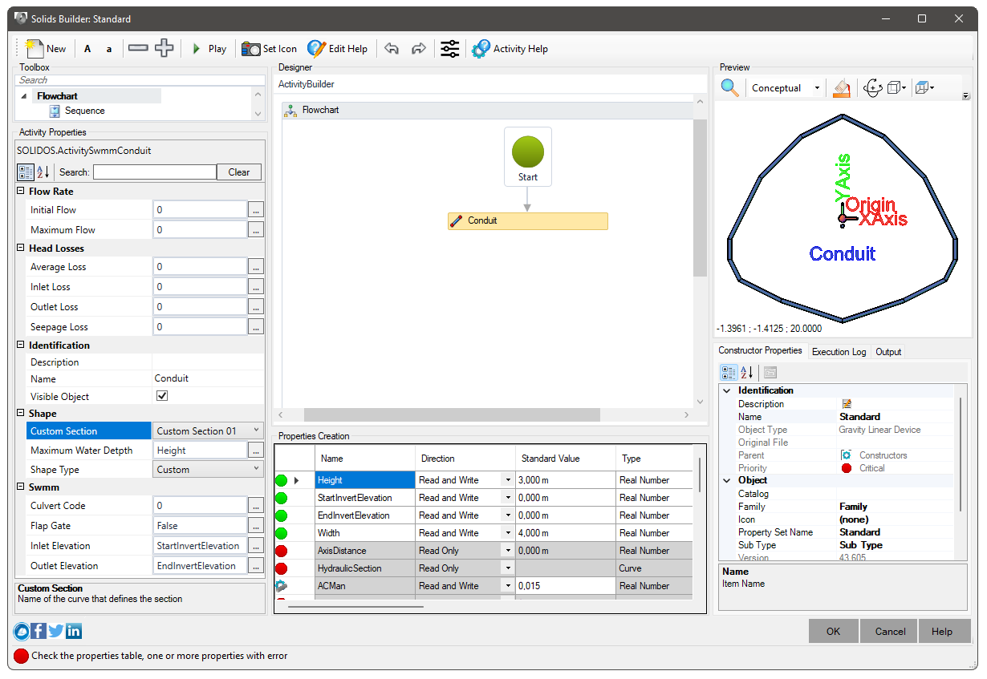
Task: Switch to the Execution Log tab
Action: (839, 352)
